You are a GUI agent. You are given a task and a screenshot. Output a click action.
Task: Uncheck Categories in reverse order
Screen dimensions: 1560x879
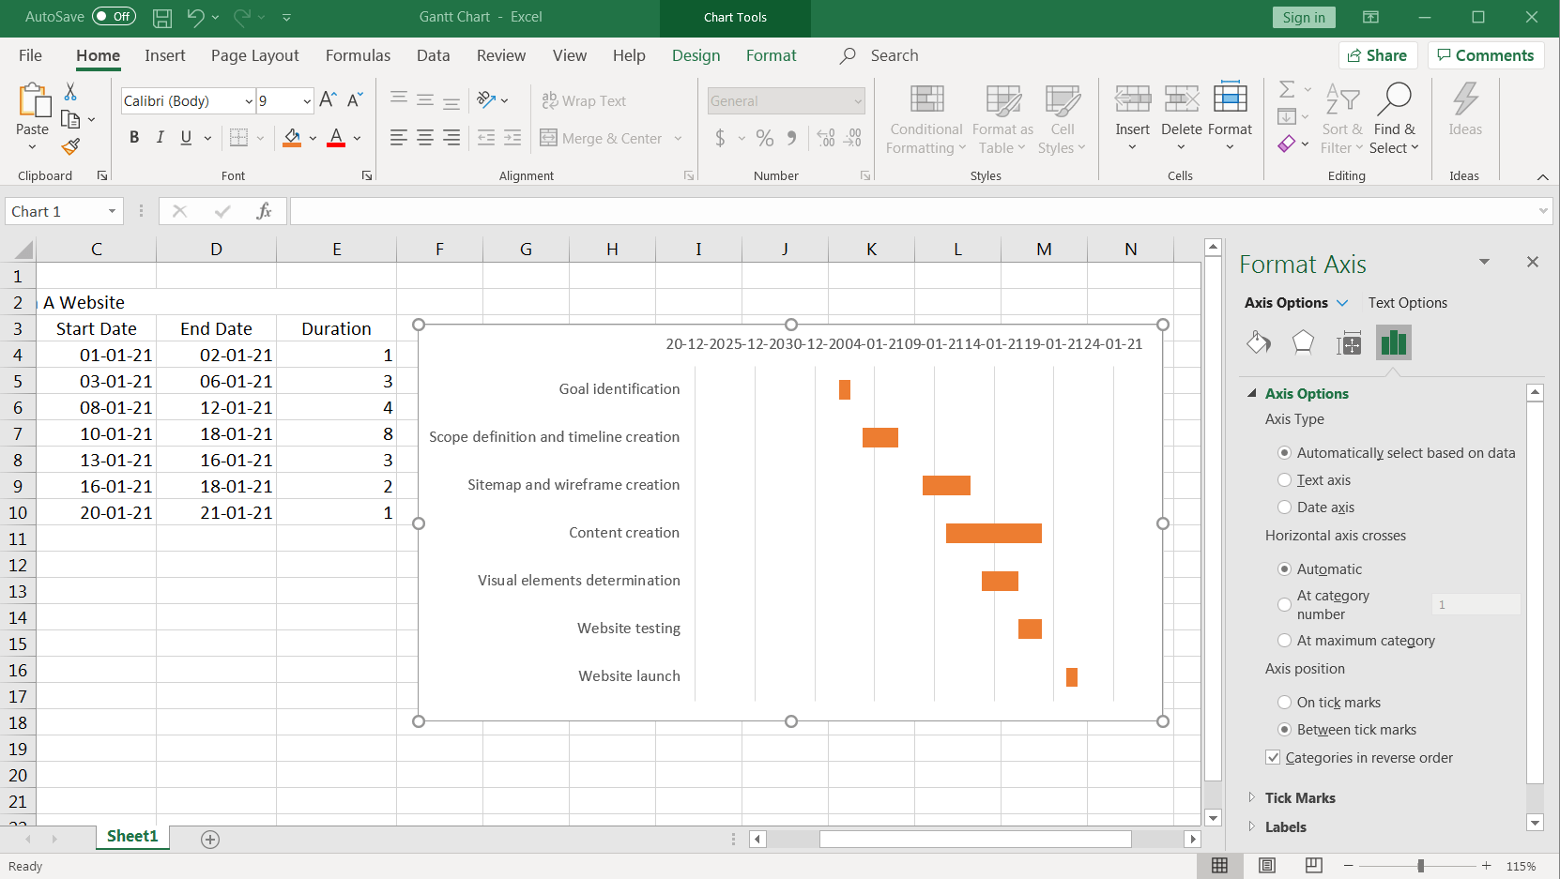coord(1273,758)
